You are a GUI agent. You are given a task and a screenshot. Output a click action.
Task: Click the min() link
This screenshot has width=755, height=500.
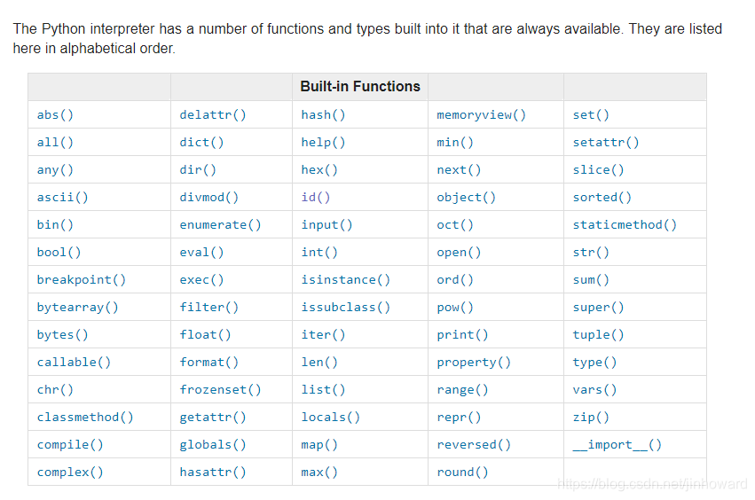455,142
